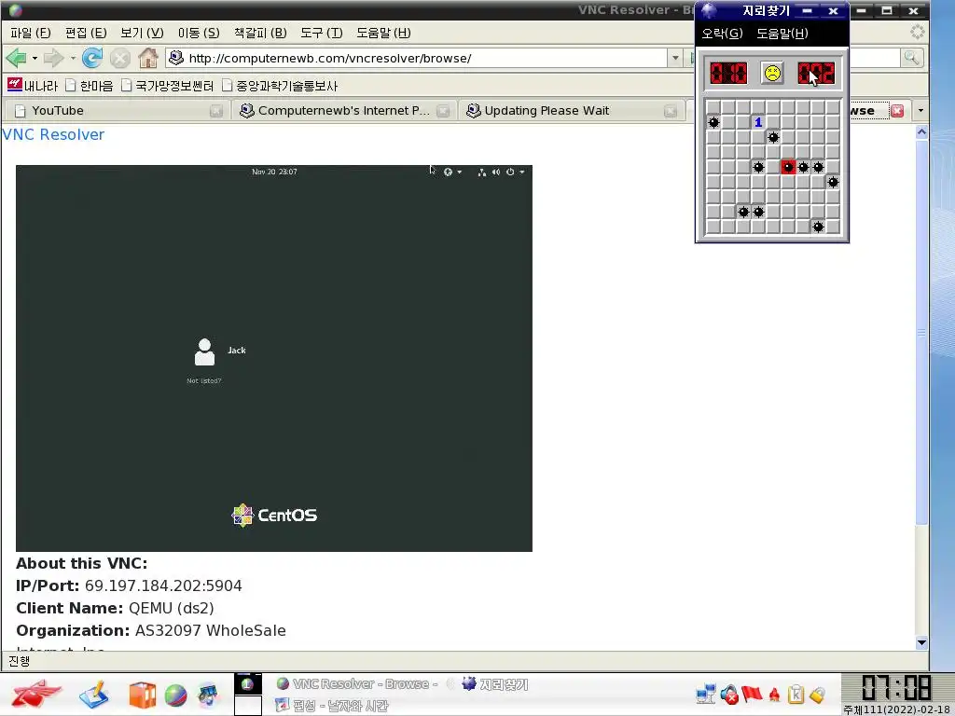Click the site identity icon in address bar

[x=176, y=58]
